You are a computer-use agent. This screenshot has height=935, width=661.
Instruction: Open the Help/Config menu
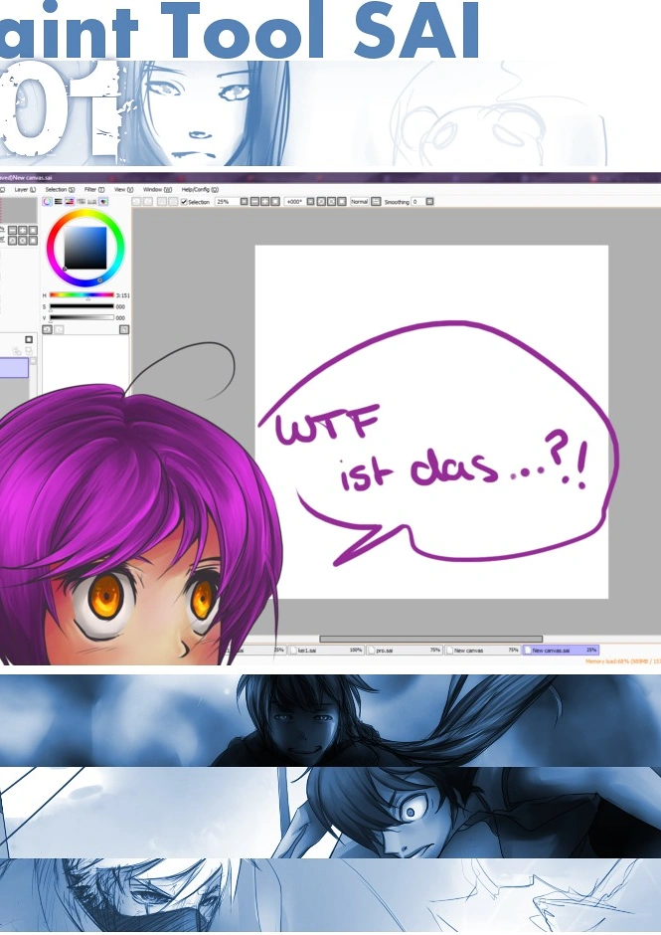200,190
